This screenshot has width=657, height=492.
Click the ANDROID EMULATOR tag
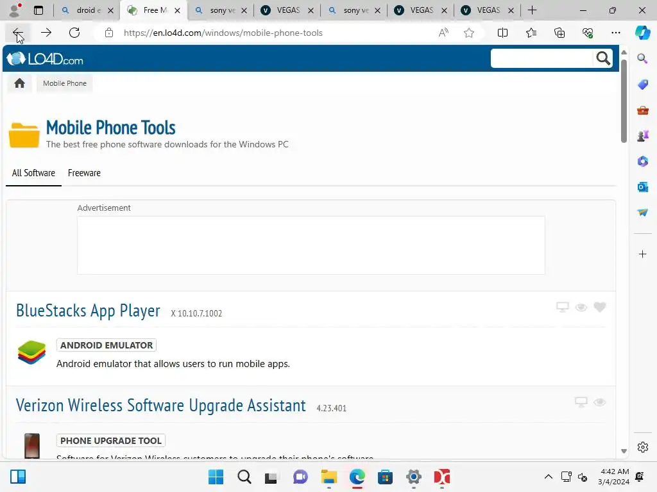pos(107,345)
